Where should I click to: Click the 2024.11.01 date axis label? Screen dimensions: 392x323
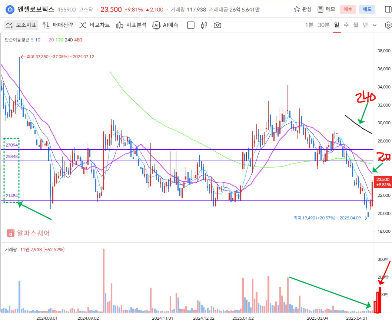[x=163, y=318]
